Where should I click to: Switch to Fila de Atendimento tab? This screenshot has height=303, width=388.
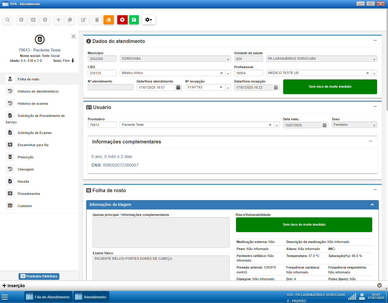48,297
